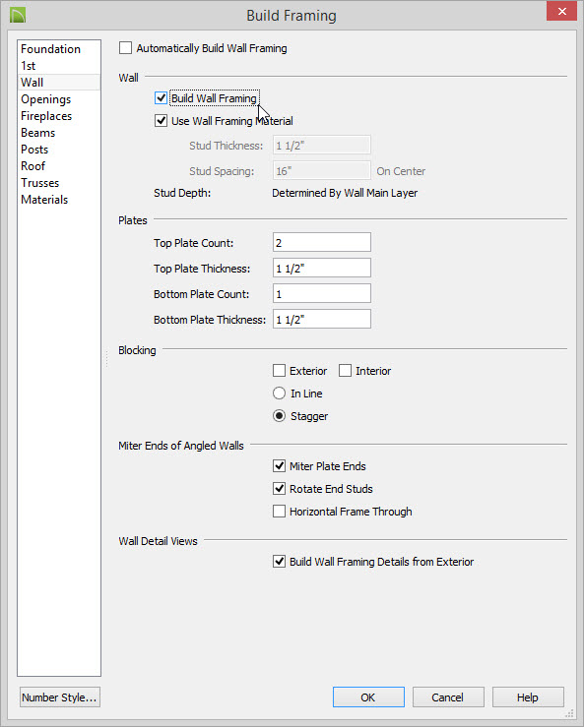Uncheck Build Wall Framing option
The height and width of the screenshot is (727, 584).
161,98
